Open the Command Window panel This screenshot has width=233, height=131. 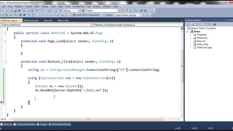[x=24, y=124]
